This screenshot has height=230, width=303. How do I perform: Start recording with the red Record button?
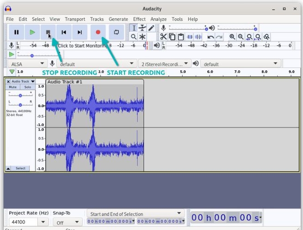click(x=98, y=32)
